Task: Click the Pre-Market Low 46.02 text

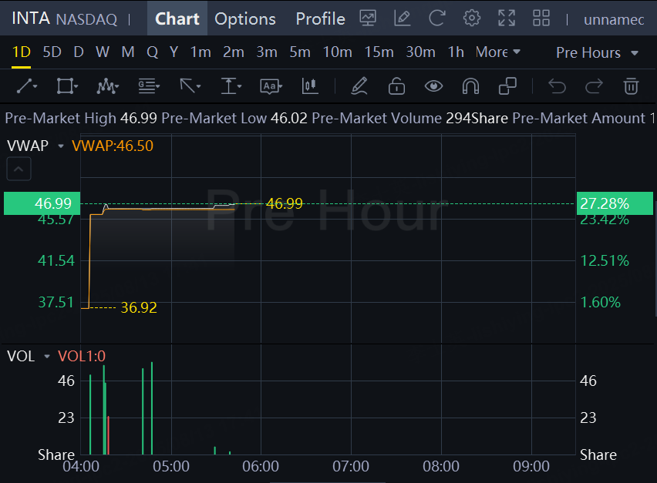Action: (234, 119)
